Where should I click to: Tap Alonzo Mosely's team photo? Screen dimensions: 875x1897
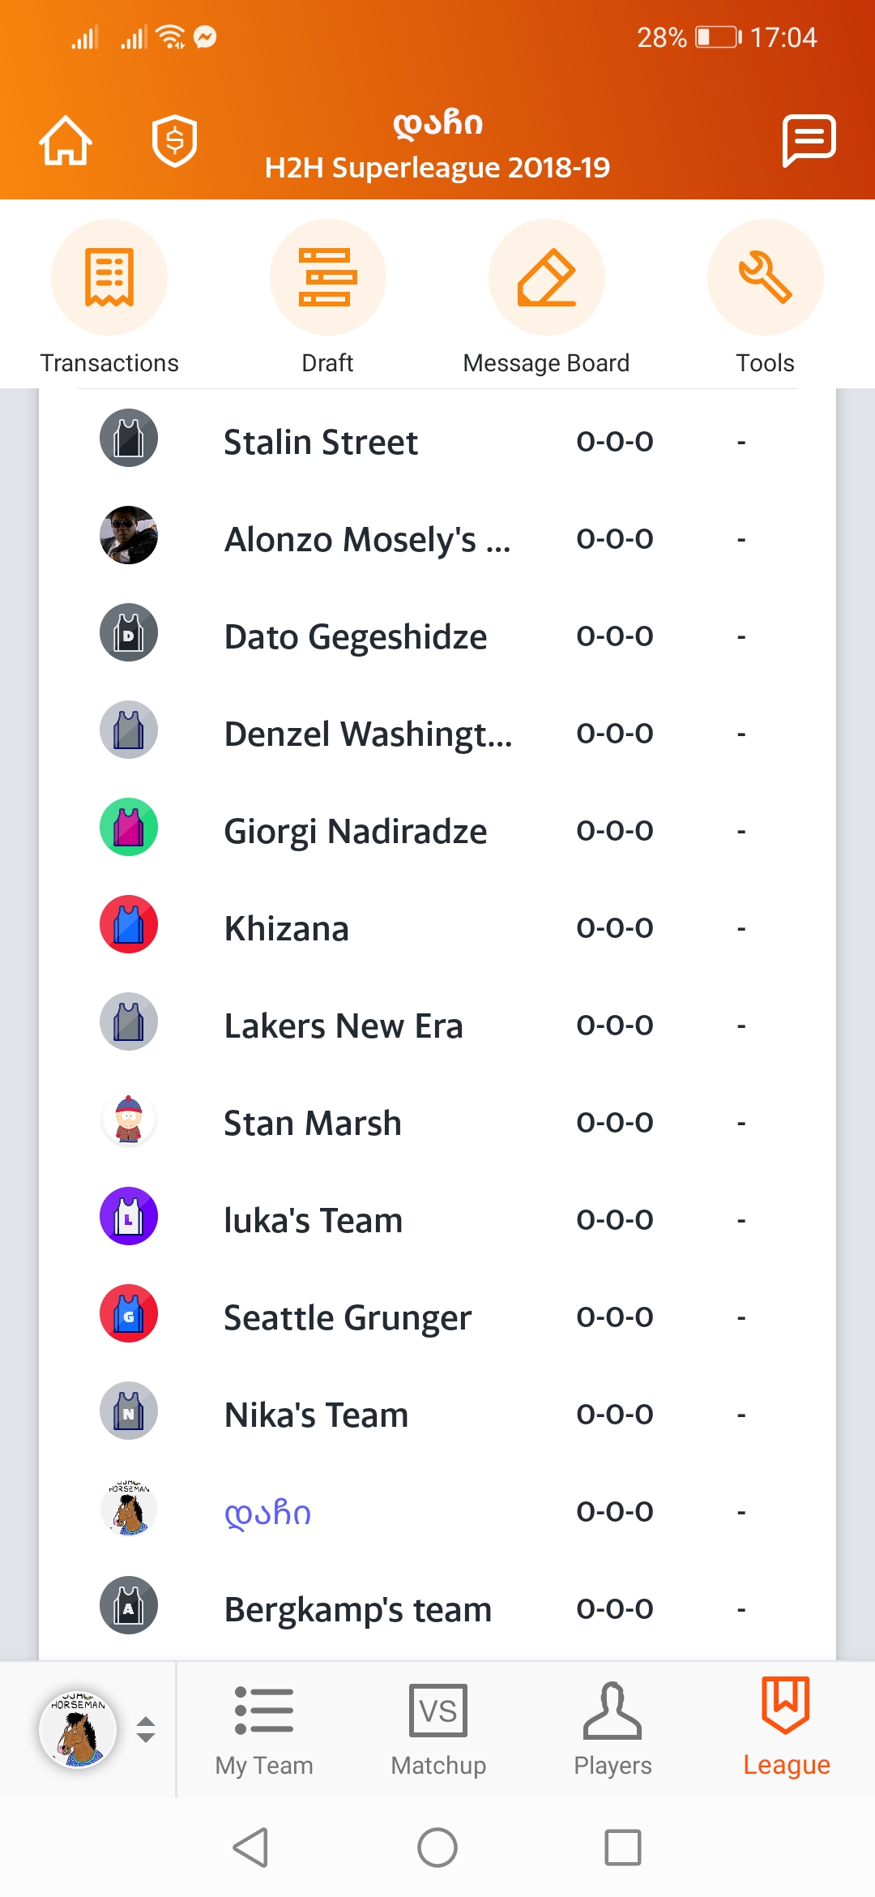(x=129, y=535)
